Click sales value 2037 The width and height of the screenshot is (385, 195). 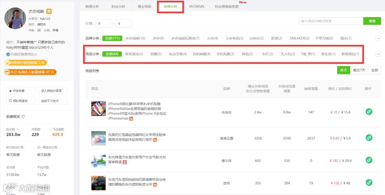click(x=311, y=138)
